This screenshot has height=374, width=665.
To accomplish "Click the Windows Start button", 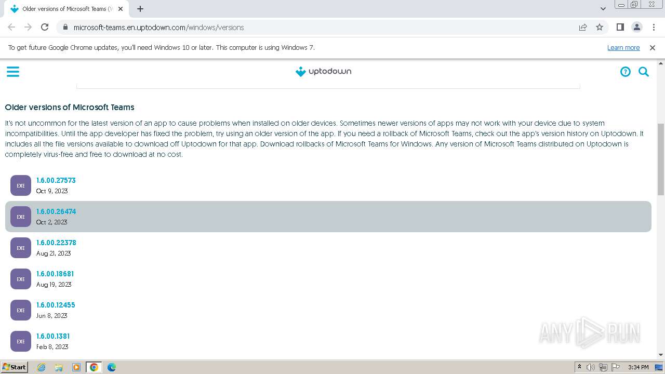I will (x=14, y=367).
